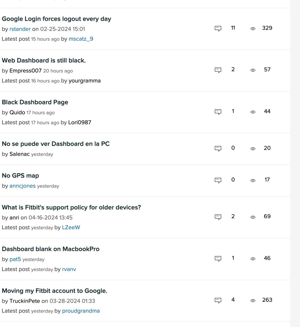300x327 pixels.
Task: Click comment icon for No se puede ver Dashboard
Action: click(218, 148)
